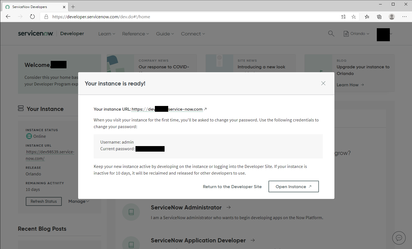Return to the Developer Site link
The width and height of the screenshot is (412, 249).
click(232, 187)
